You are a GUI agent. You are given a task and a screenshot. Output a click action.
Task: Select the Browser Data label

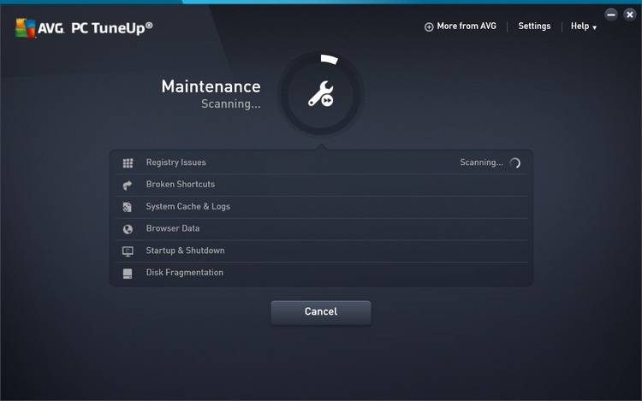click(172, 229)
